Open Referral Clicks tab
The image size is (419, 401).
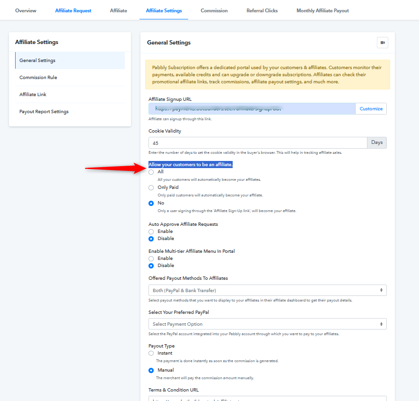[262, 10]
